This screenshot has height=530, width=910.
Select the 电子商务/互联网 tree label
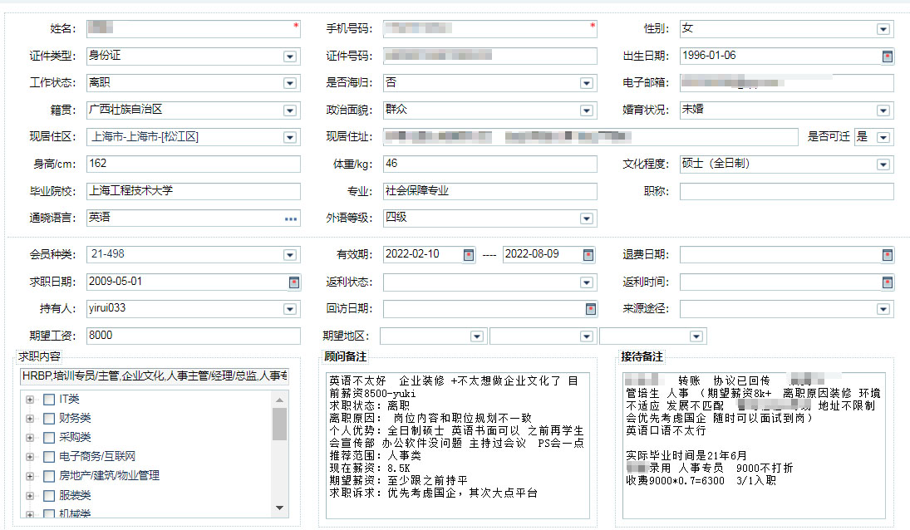point(97,457)
